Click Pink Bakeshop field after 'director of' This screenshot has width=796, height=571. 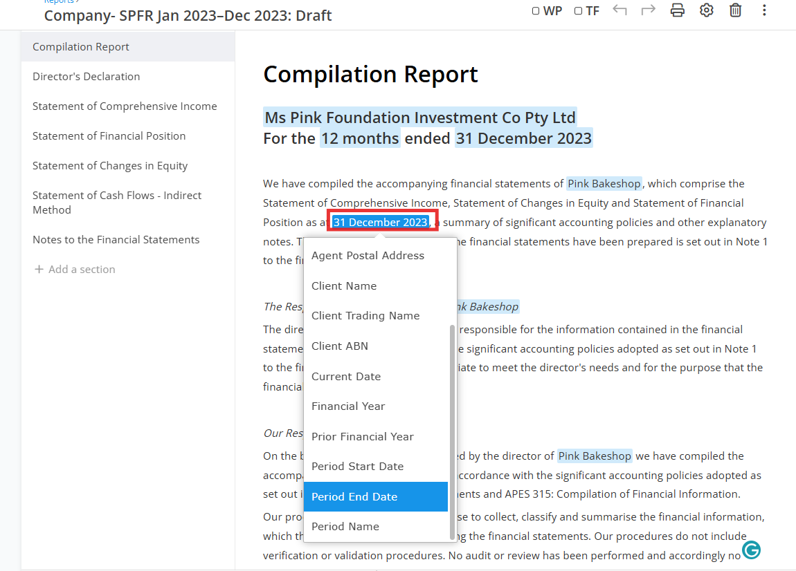(x=595, y=456)
